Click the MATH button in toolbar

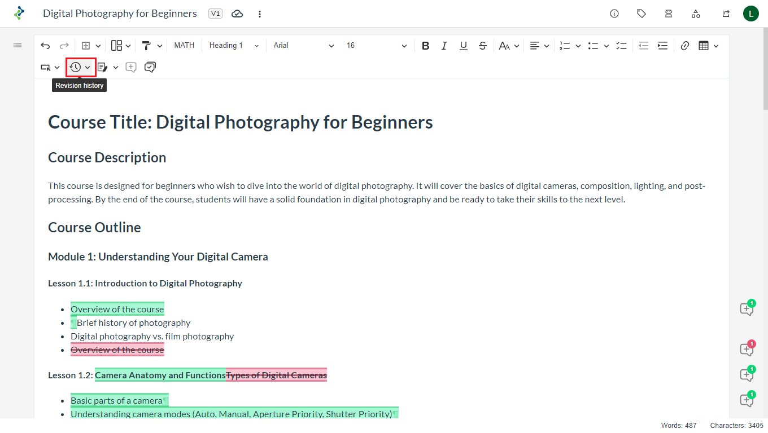pos(184,46)
